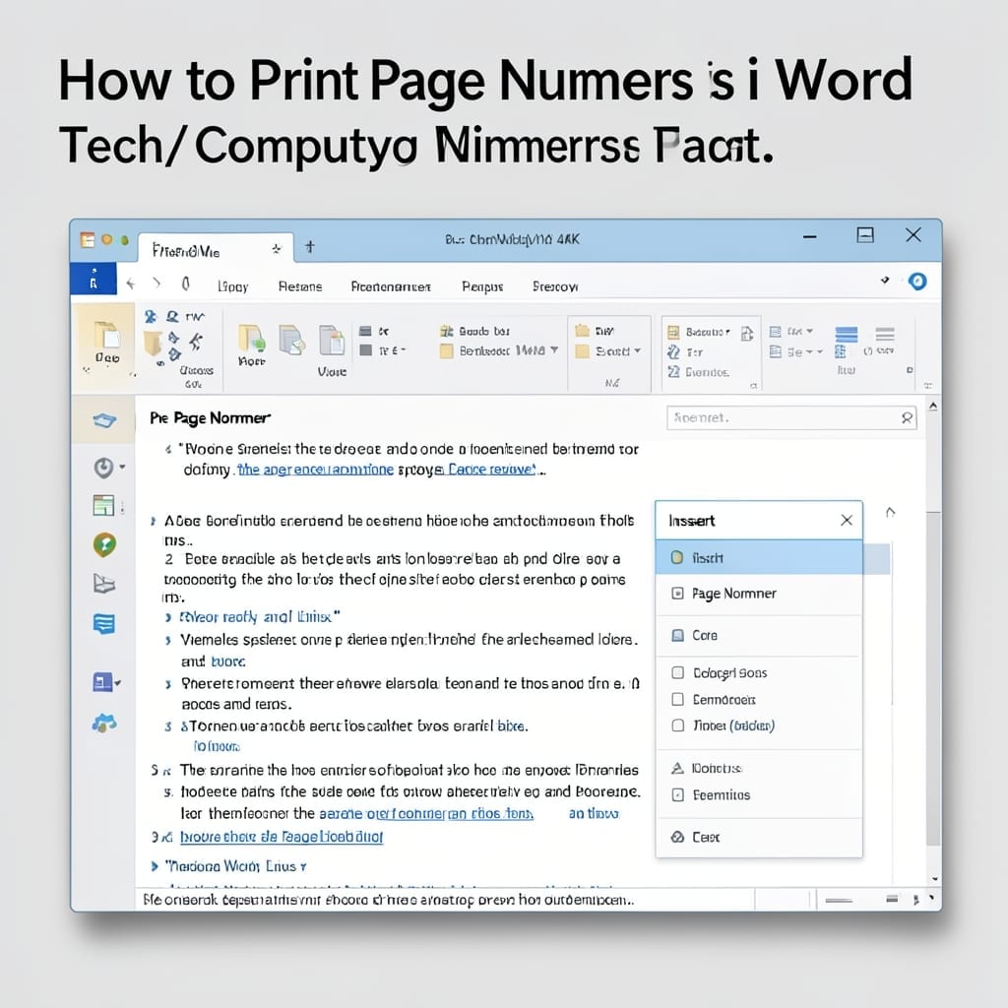This screenshot has width=1008, height=1008.
Task: Open the long blue link in section 5
Action: pos(426,814)
